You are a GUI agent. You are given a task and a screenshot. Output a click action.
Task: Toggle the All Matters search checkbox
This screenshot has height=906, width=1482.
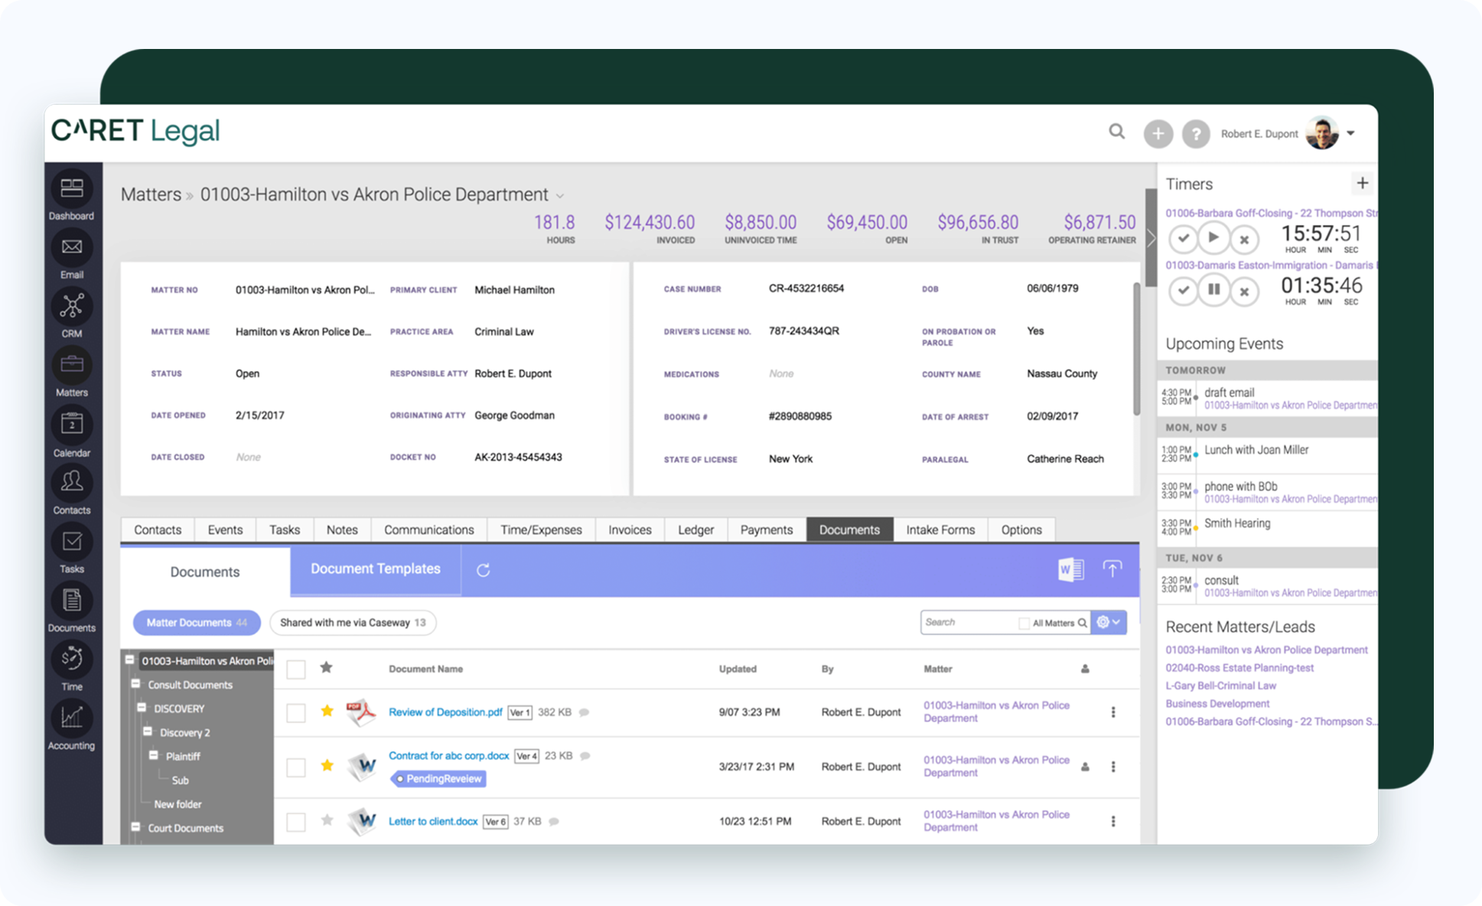point(1024,623)
